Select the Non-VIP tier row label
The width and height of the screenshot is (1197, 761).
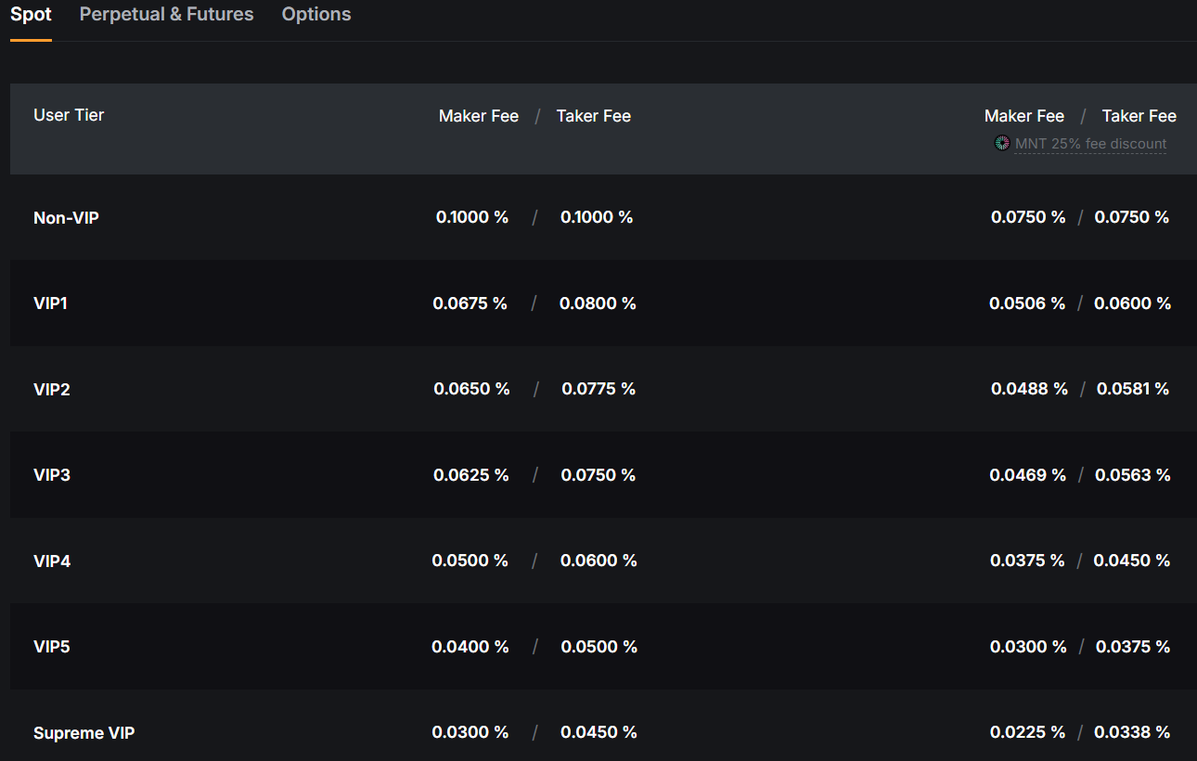(66, 218)
